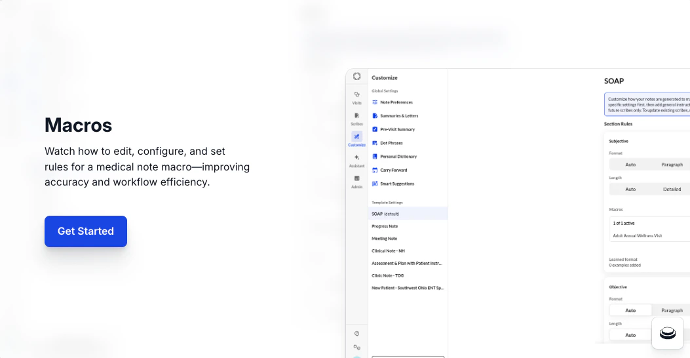Image resolution: width=690 pixels, height=358 pixels.
Task: Click the help question mark icon
Action: (x=357, y=333)
